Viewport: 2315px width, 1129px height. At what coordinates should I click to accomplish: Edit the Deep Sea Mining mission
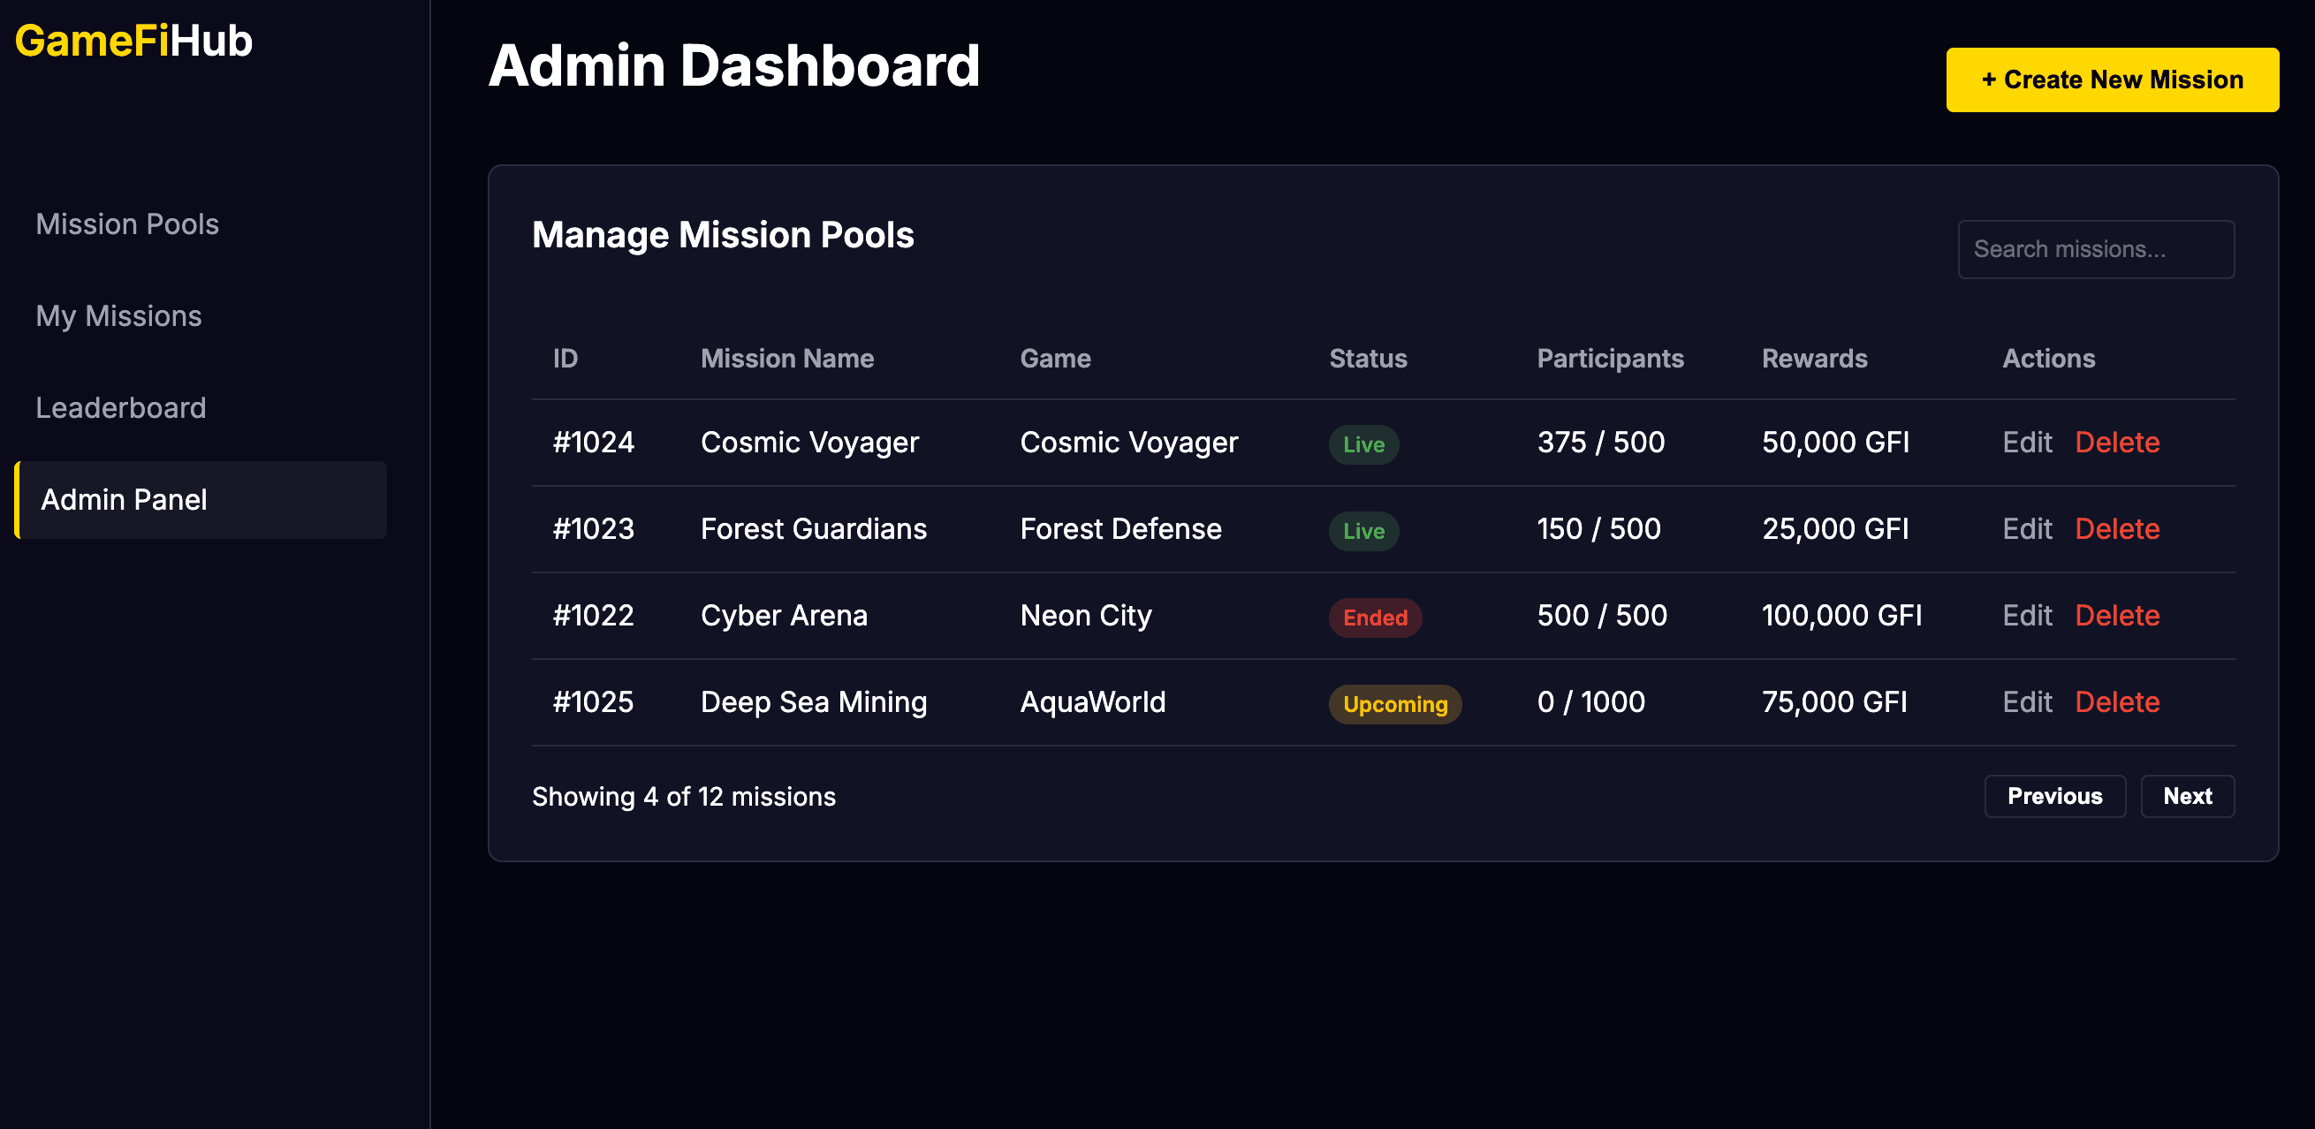point(2028,701)
